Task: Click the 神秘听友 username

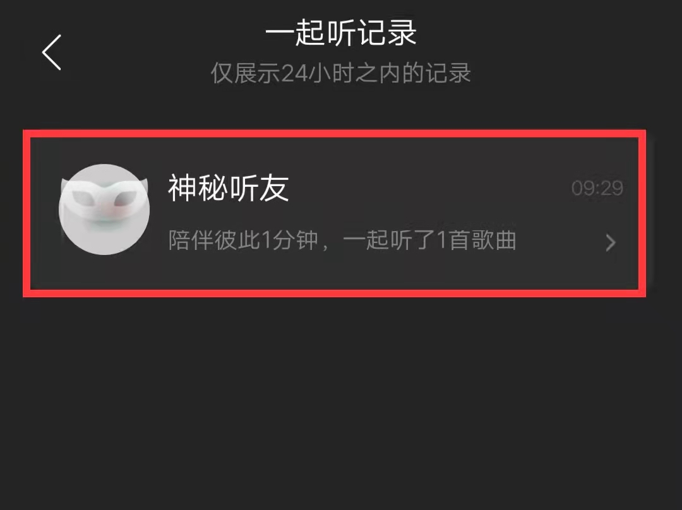Action: 229,188
